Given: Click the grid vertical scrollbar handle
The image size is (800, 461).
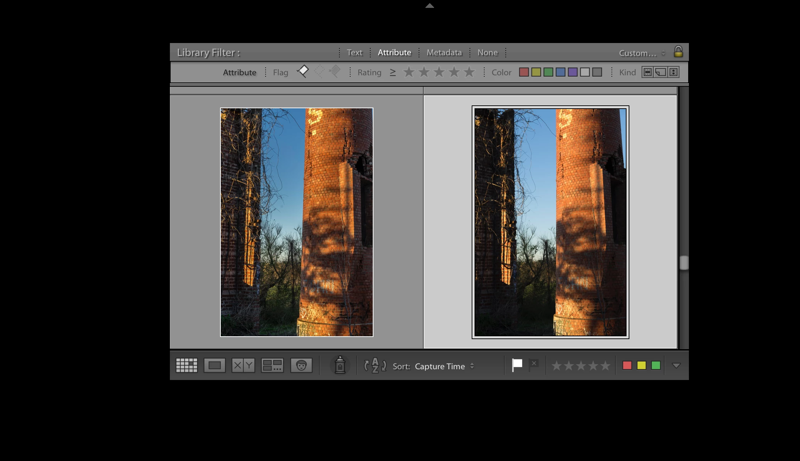Looking at the screenshot, I should click(x=684, y=263).
